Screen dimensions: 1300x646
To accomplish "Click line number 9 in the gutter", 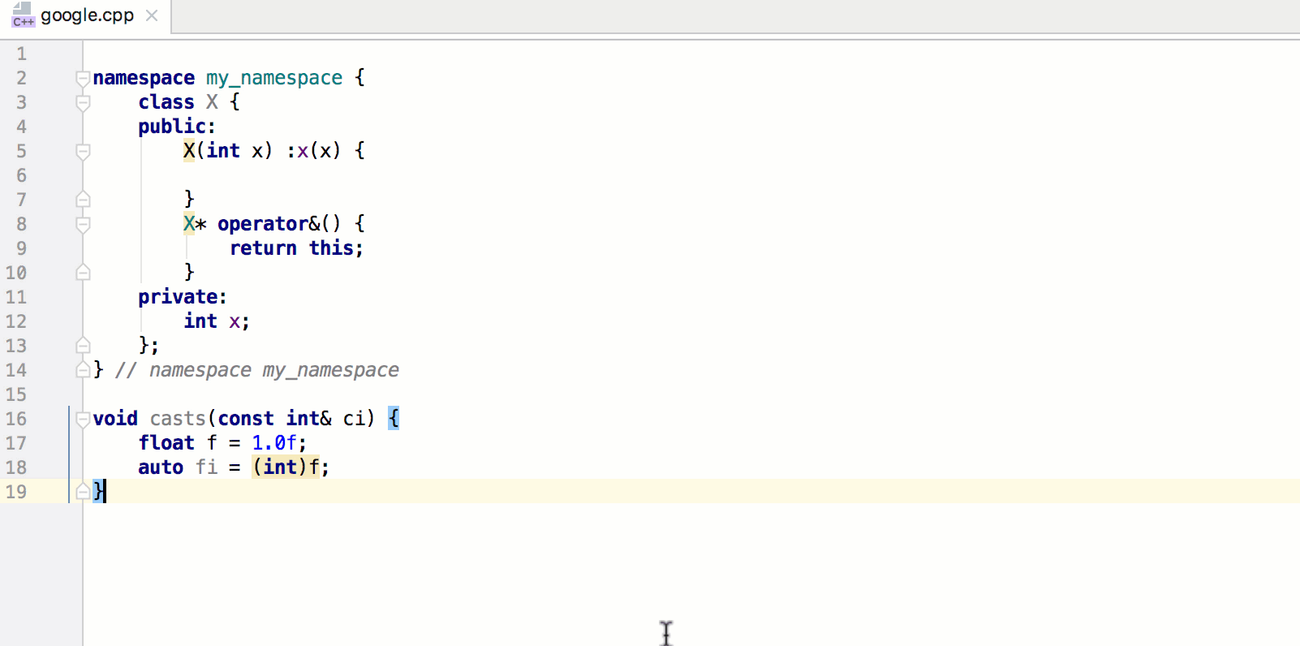I will (x=21, y=248).
